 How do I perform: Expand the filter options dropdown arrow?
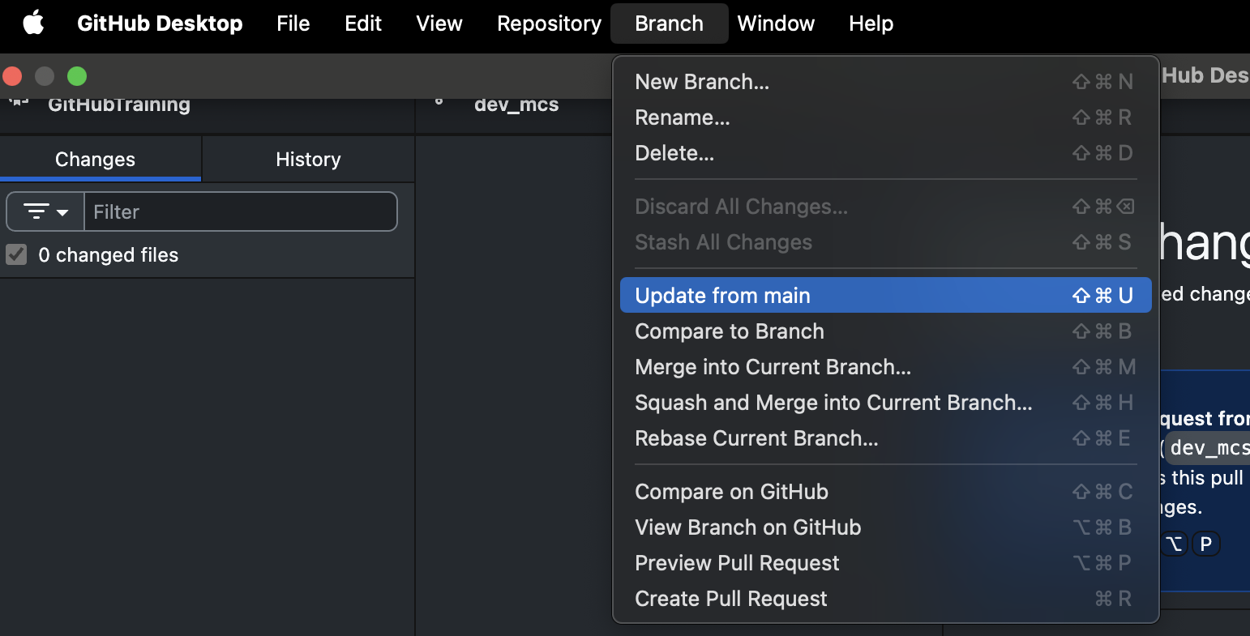point(62,212)
